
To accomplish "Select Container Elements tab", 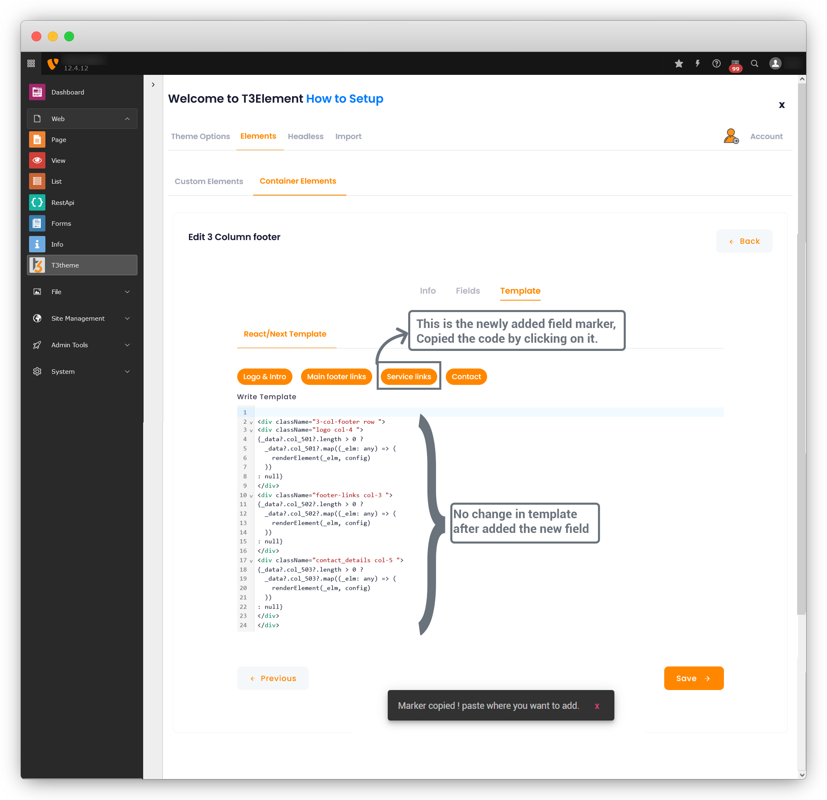I will pyautogui.click(x=298, y=181).
